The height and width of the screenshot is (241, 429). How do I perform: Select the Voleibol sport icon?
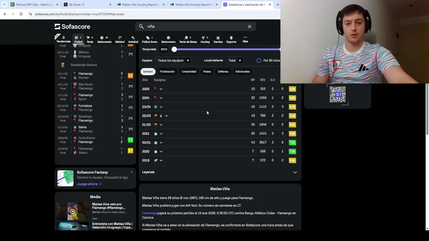[133, 39]
